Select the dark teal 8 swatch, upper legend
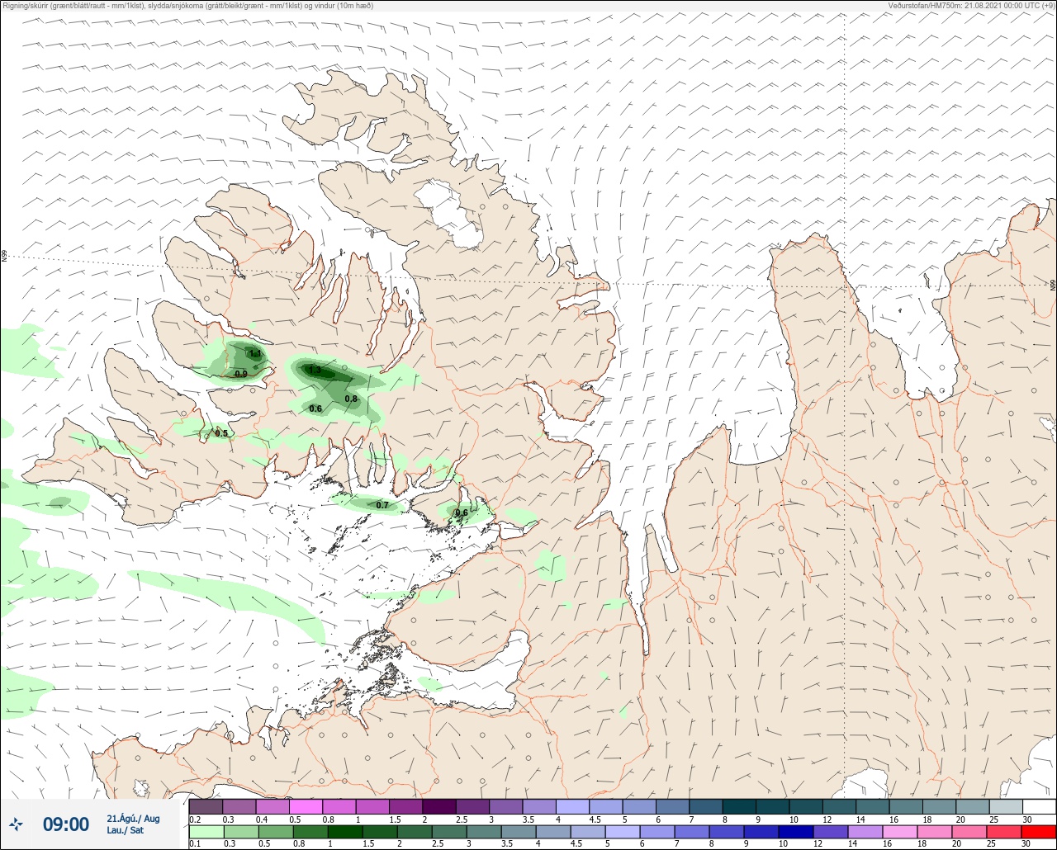This screenshot has height=850, width=1057. (739, 806)
